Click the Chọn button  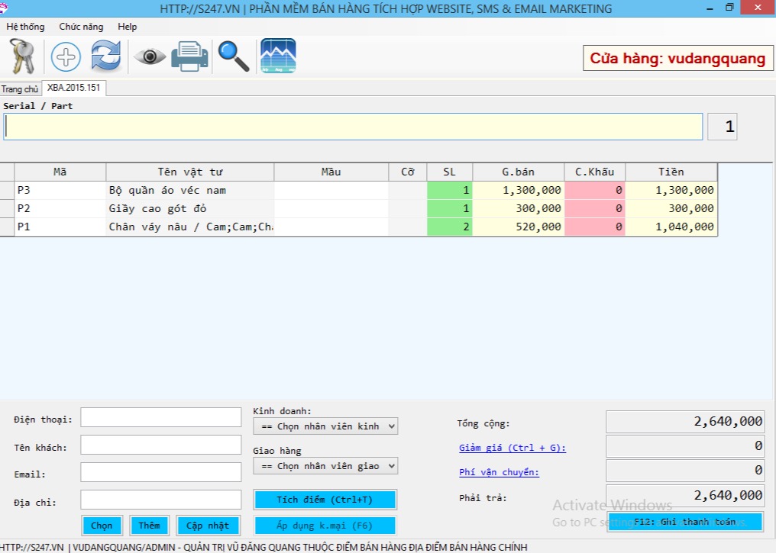[102, 526]
